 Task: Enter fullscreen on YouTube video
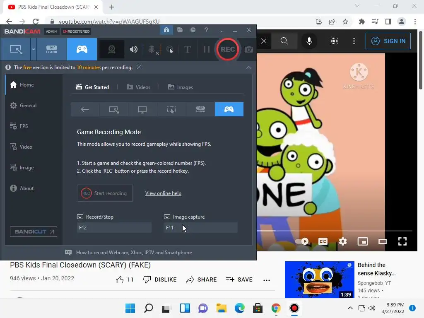coord(402,241)
